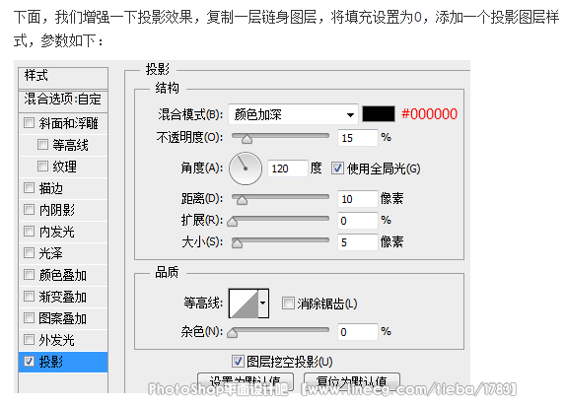Enable the 外发光 checkbox
566x406 pixels.
[29, 340]
